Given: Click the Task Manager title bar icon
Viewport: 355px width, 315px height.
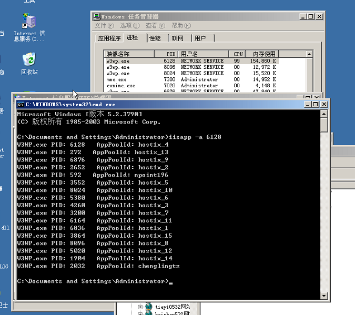Looking at the screenshot, I should click(96, 17).
